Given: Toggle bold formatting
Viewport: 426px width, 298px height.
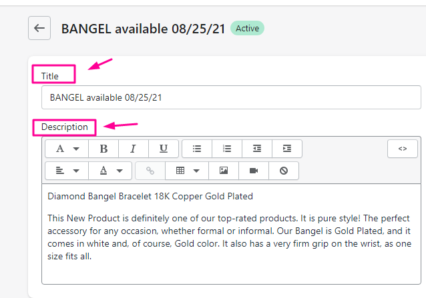Looking at the screenshot, I should [103, 149].
